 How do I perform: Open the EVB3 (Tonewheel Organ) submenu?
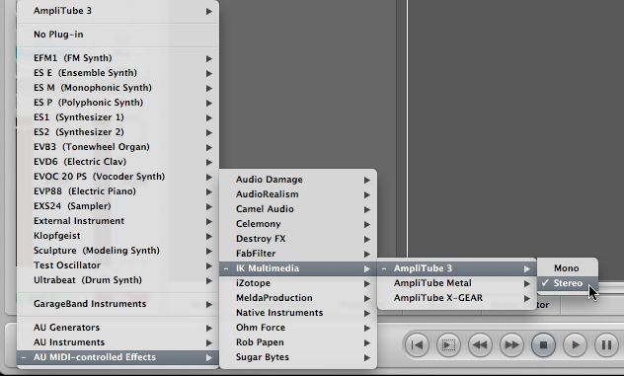(117, 147)
